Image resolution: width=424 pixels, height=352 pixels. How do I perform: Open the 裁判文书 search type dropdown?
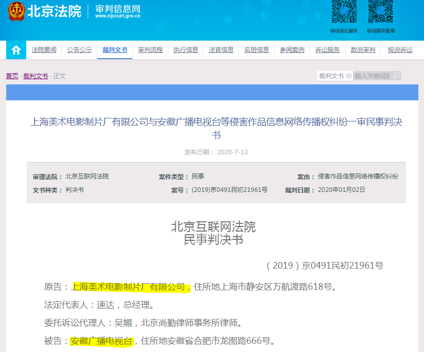pos(335,76)
